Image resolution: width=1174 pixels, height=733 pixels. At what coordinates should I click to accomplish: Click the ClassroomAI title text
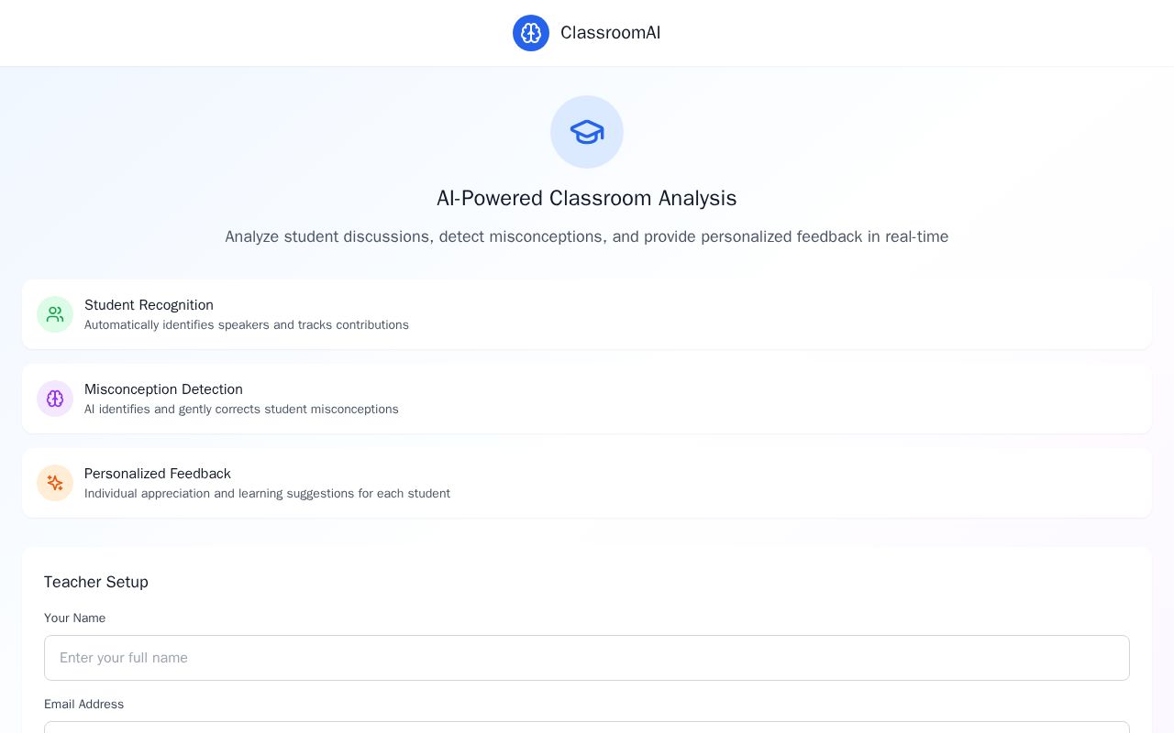click(x=611, y=33)
